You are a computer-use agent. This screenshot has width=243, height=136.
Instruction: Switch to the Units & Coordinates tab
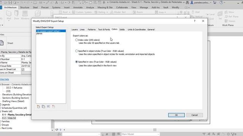click(137, 29)
